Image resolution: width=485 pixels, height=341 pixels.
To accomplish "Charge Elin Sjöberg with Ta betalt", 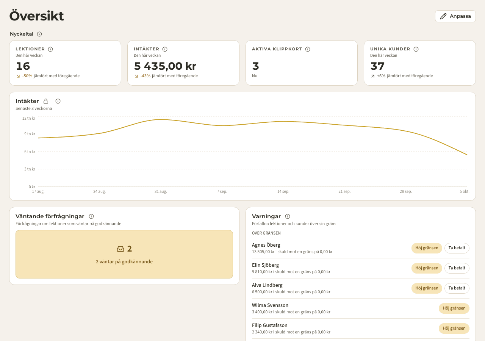I will 457,268.
